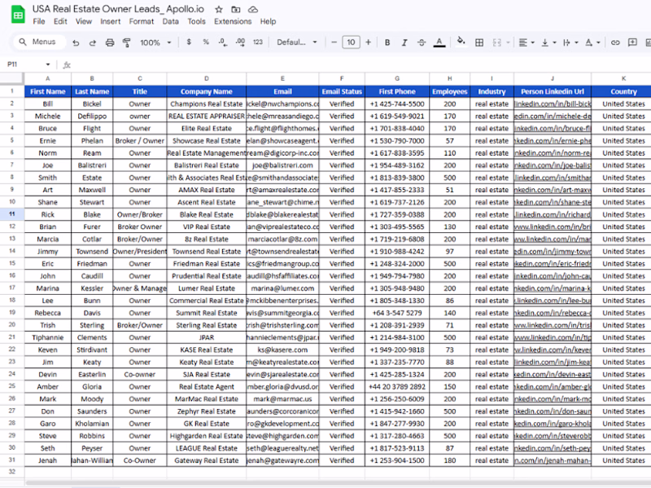The image size is (651, 488).
Task: Select row 11 header
Action: (12, 214)
